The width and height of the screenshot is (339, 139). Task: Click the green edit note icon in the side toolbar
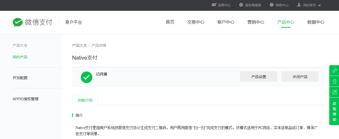[335, 92]
